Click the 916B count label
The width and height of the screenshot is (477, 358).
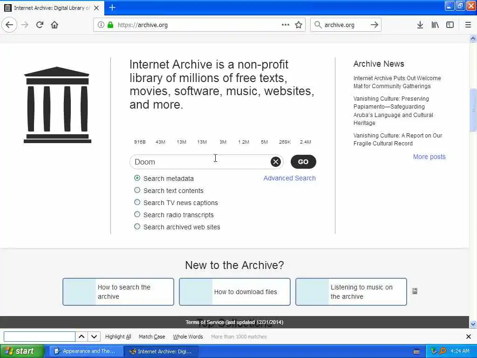[140, 142]
